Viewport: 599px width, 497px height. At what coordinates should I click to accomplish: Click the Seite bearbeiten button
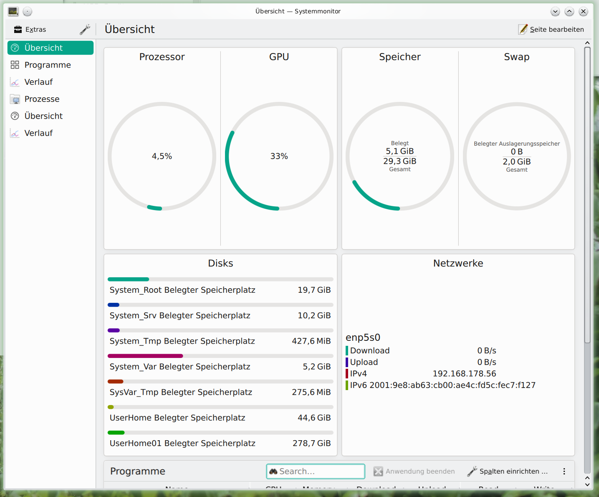[x=551, y=30]
